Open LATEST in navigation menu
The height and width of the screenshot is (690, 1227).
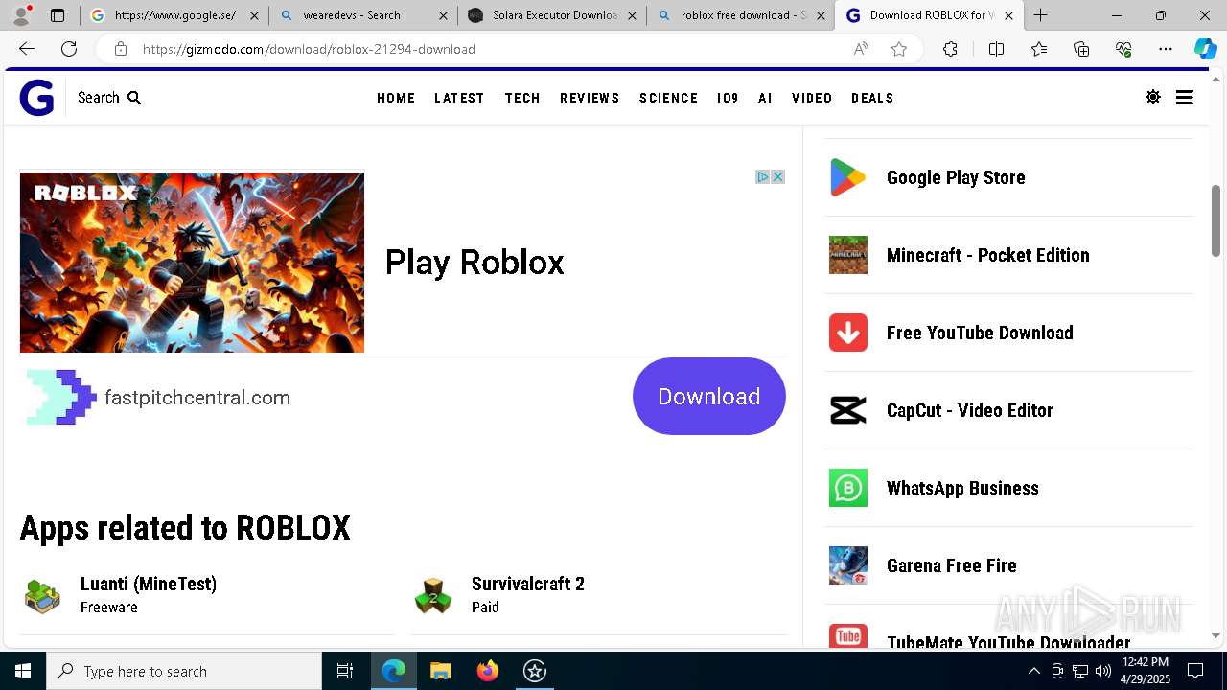[459, 98]
